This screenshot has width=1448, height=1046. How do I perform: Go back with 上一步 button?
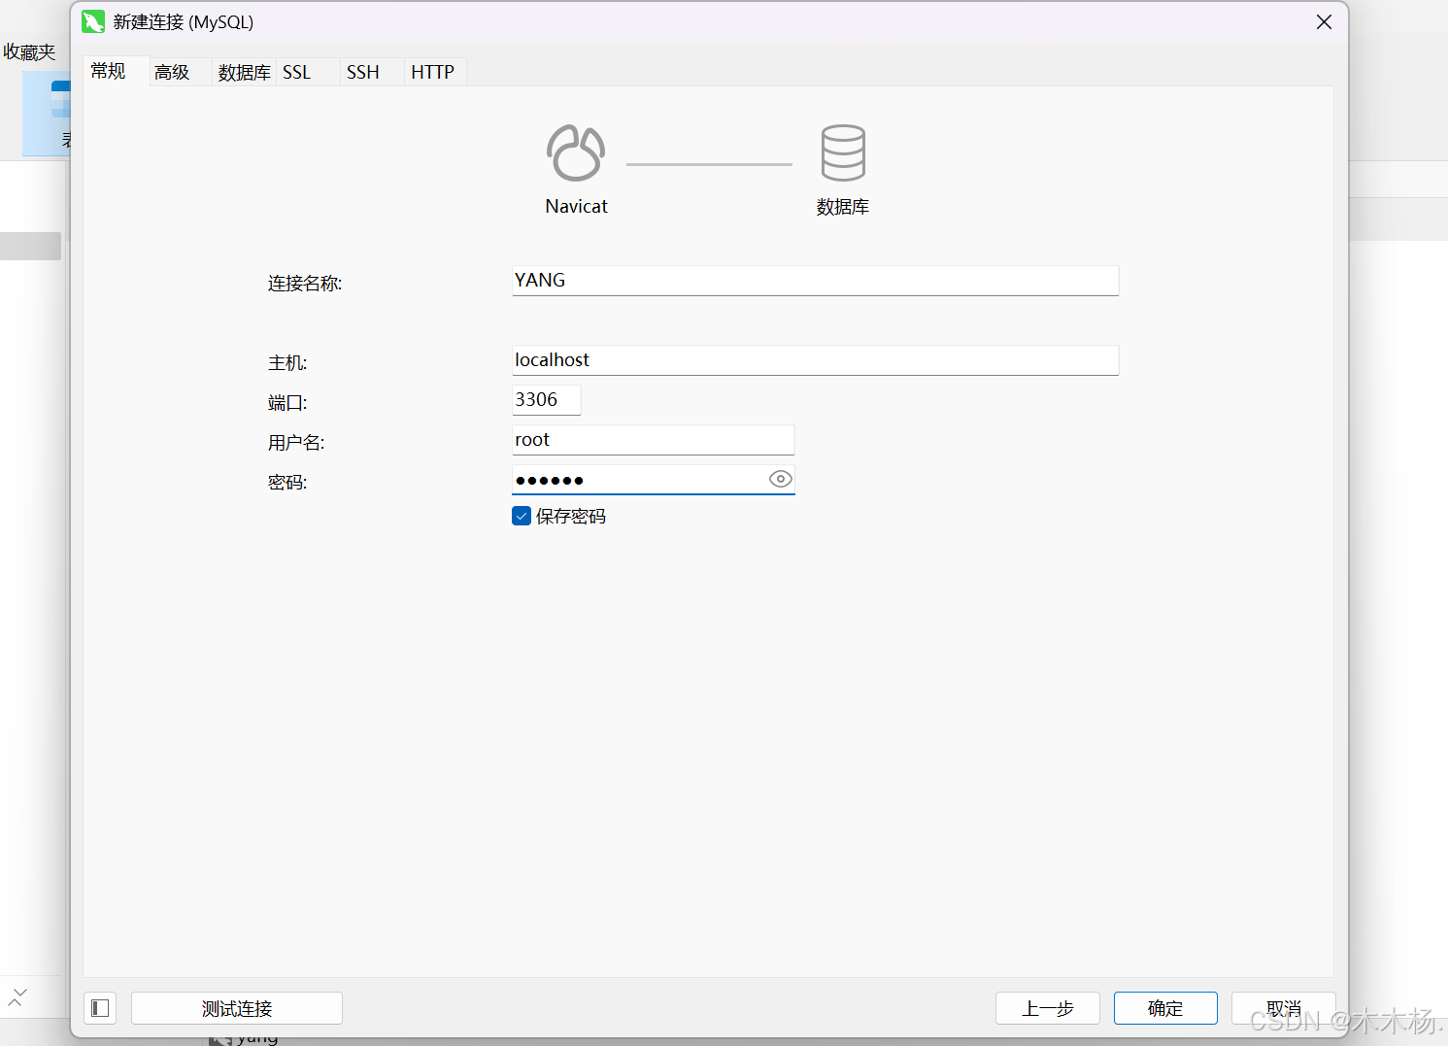click(x=1048, y=1008)
